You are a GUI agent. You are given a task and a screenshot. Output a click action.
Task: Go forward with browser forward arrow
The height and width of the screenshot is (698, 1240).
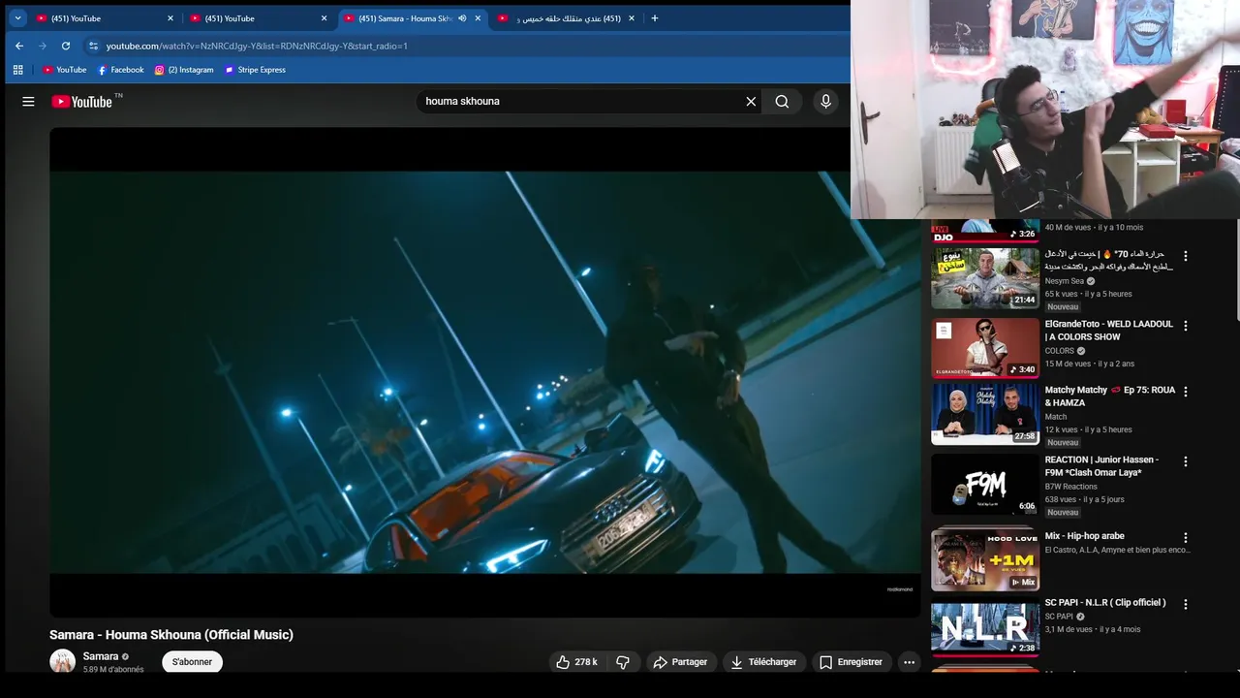coord(43,46)
